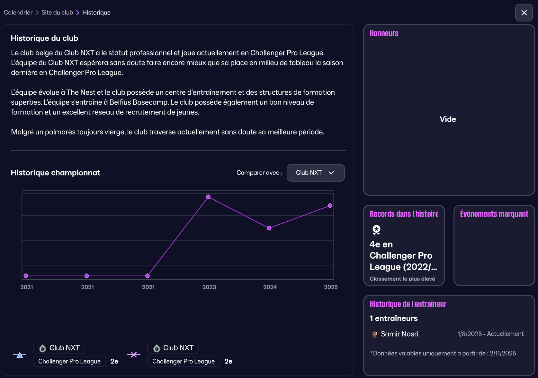Click the first Challenger Pro League legend tag
Image resolution: width=538 pixels, height=378 pixels.
pyautogui.click(x=69, y=361)
